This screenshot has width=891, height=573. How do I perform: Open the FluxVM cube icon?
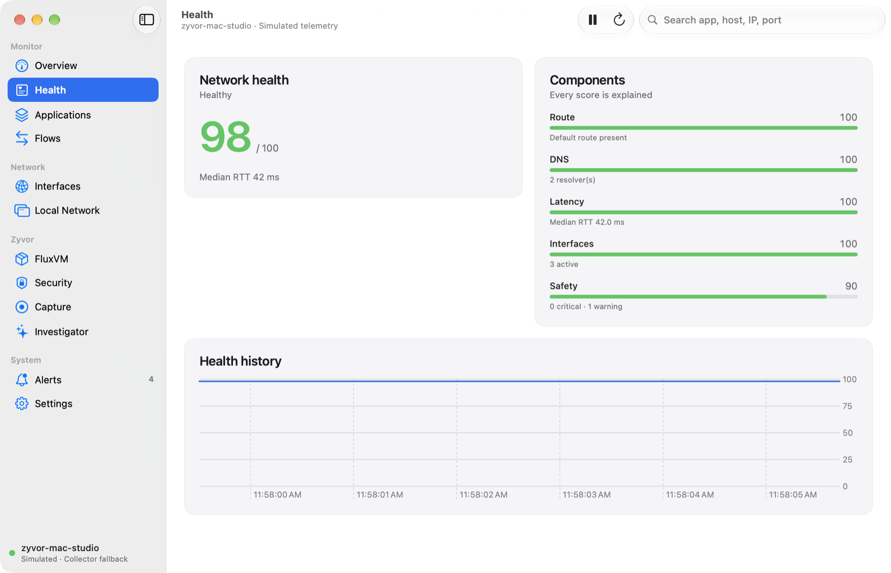[x=22, y=259]
